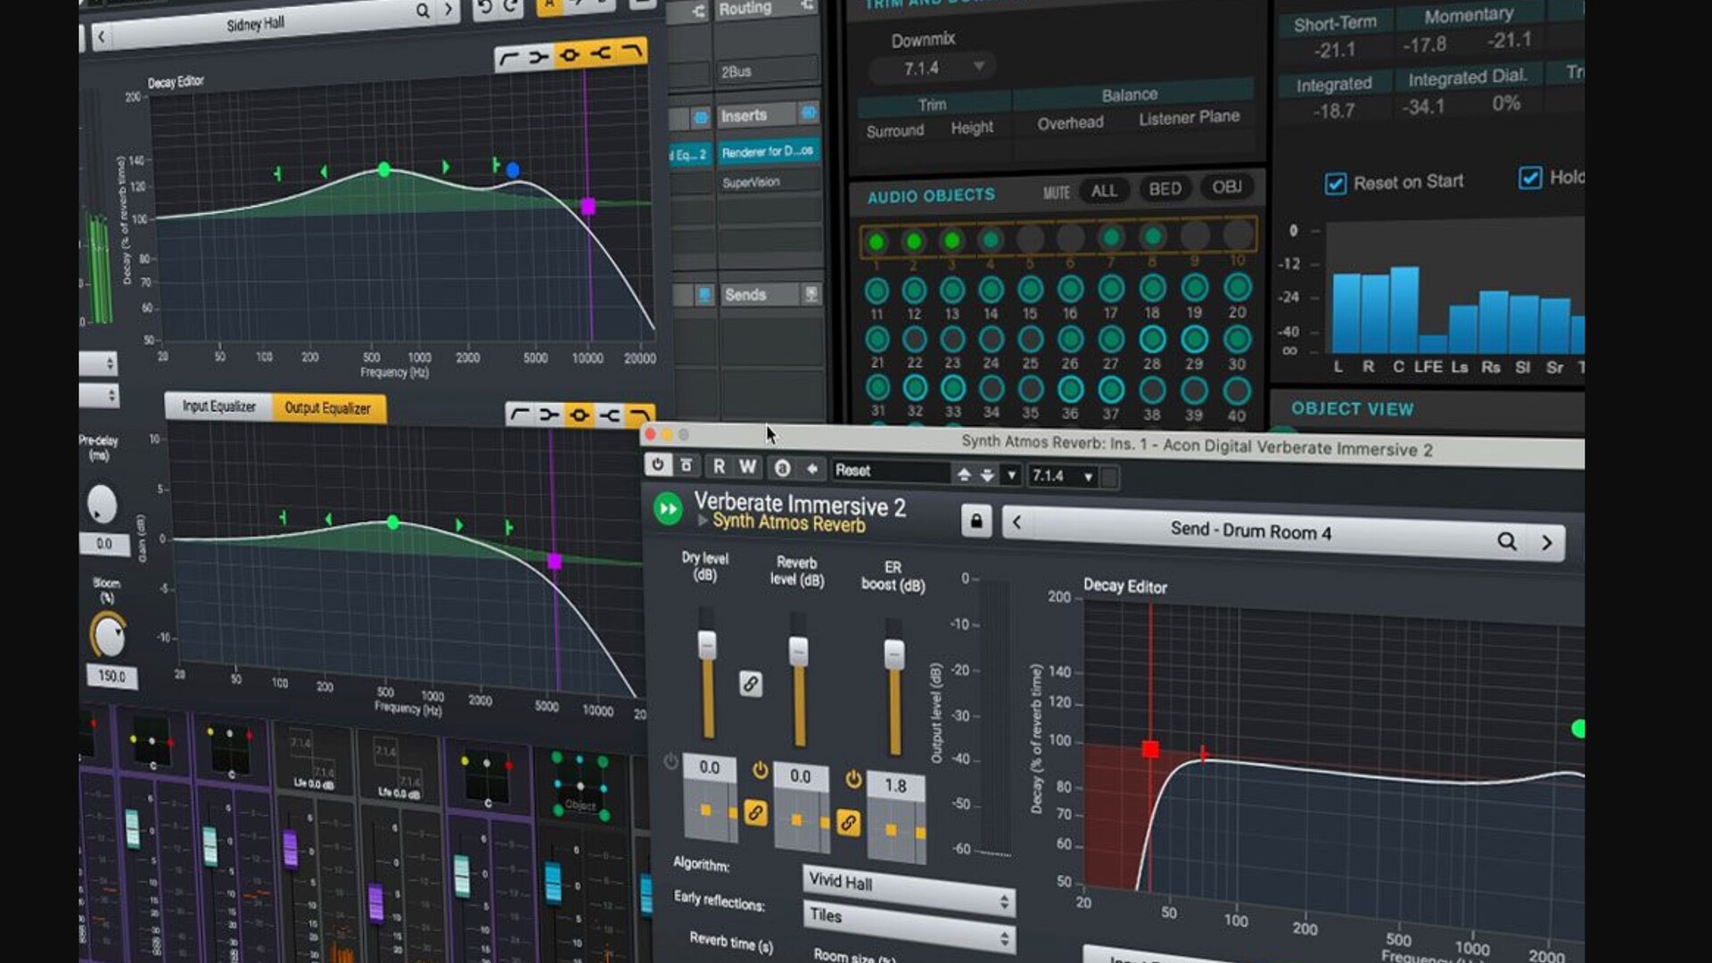Load previous preset with the up arrow

tap(963, 475)
